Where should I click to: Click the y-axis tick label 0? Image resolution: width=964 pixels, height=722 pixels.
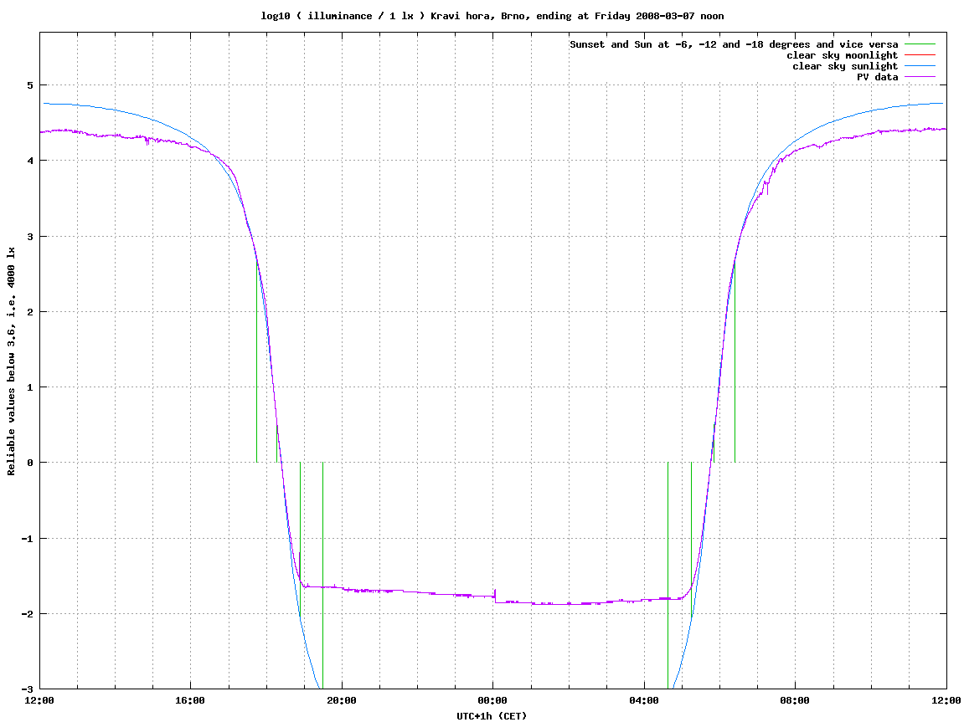[29, 463]
